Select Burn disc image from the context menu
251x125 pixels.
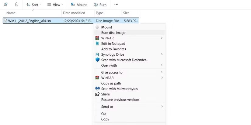[x=113, y=33]
